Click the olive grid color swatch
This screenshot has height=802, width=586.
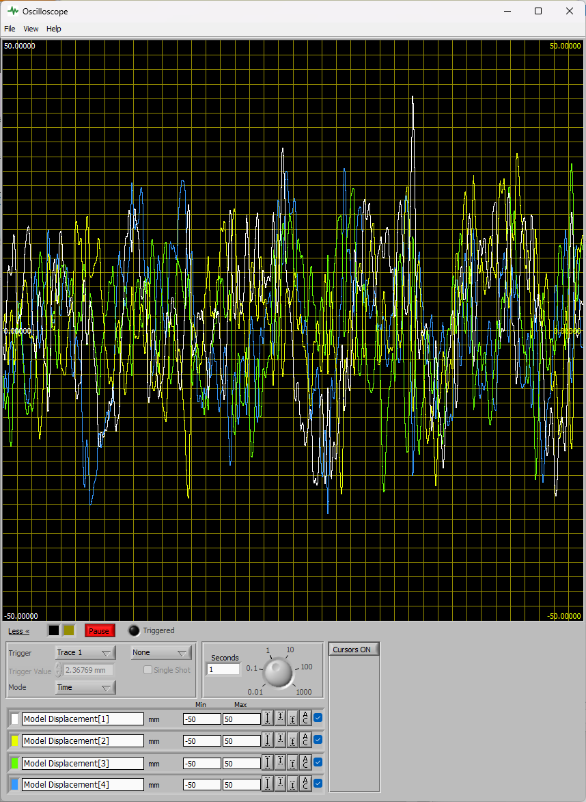tap(68, 630)
